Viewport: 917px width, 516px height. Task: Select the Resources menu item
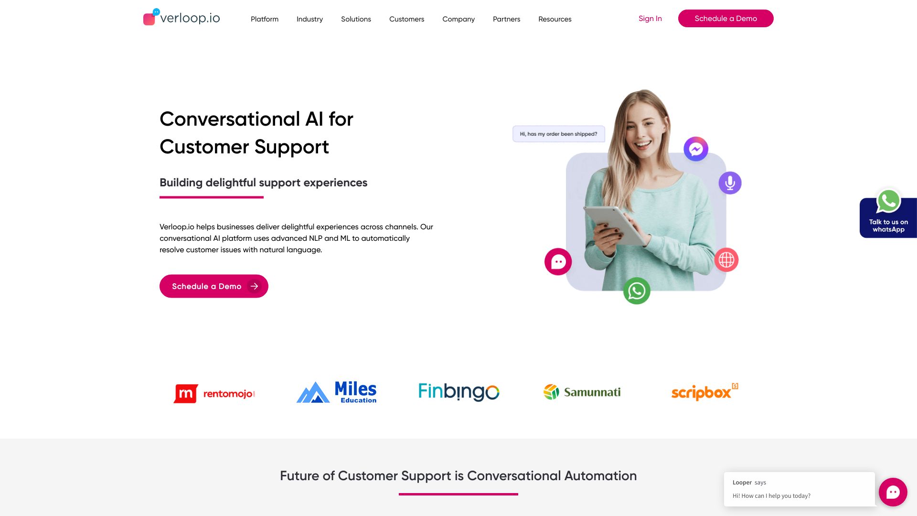(x=555, y=19)
